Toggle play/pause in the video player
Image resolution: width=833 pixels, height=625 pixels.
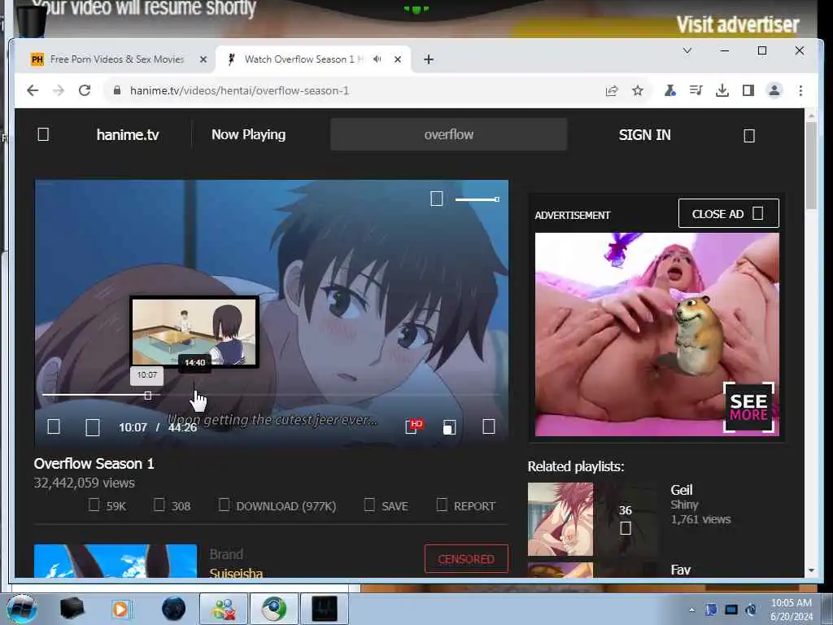[54, 426]
